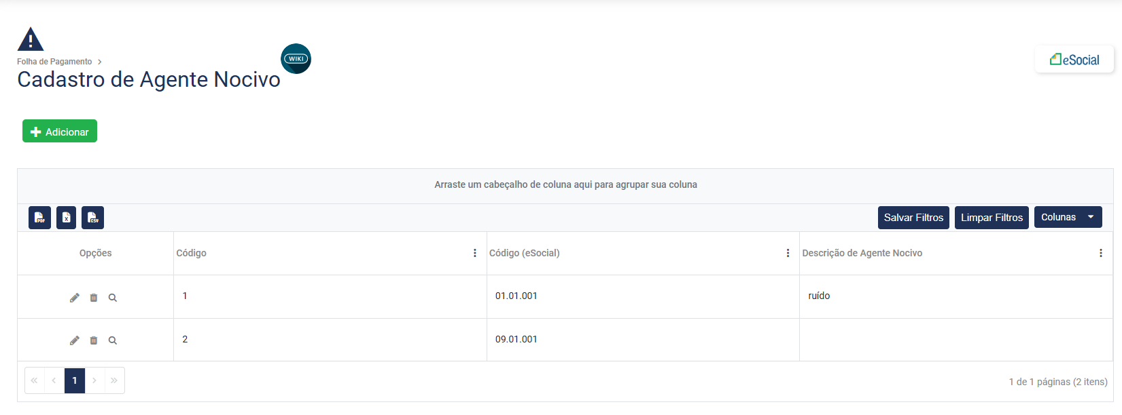
Task: Export the table to Excel
Action: pyautogui.click(x=66, y=218)
